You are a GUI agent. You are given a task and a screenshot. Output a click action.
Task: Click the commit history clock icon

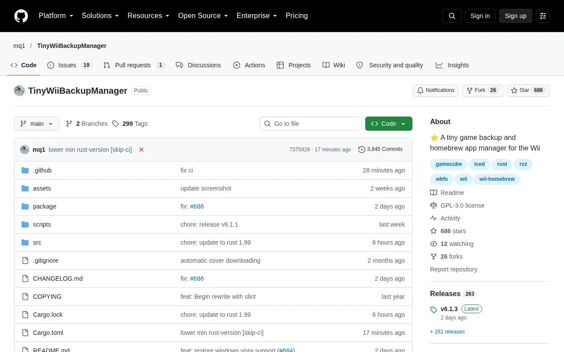pos(362,150)
